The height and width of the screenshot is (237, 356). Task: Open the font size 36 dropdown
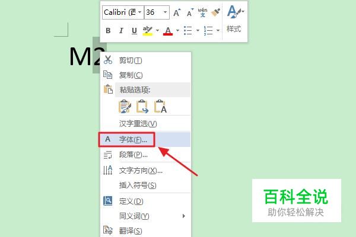tap(166, 12)
